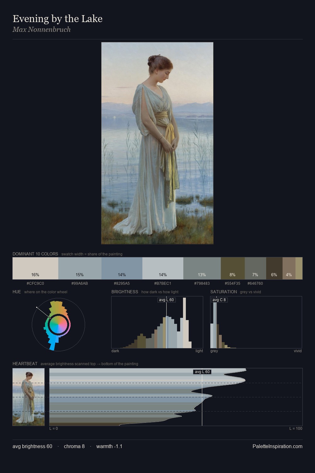Click hex code #99A6AB label

click(x=80, y=283)
